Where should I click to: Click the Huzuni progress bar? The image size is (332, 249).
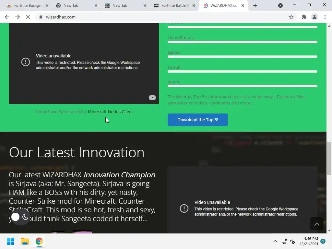tap(243, 72)
